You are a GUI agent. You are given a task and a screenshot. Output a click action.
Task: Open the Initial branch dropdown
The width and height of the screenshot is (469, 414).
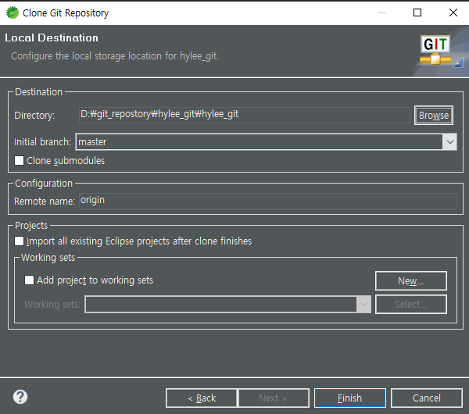(x=449, y=142)
